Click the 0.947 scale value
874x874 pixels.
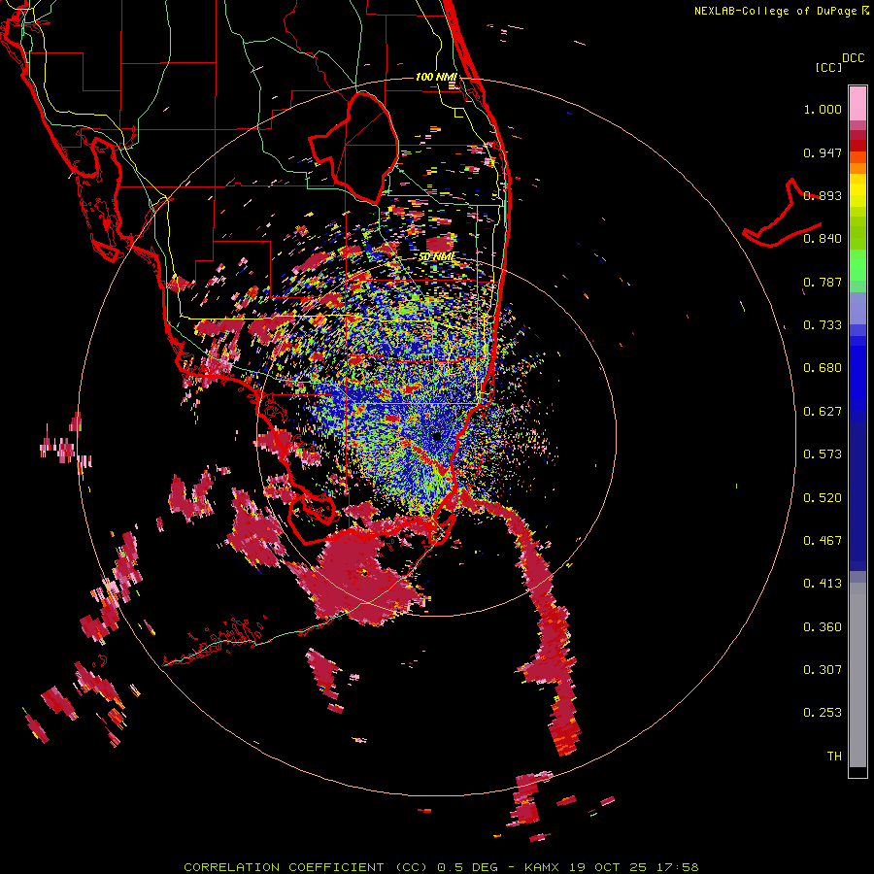(x=823, y=152)
